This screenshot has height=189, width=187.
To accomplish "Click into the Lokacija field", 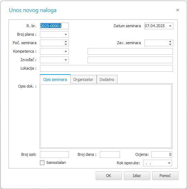I will pyautogui.click(x=106, y=68).
